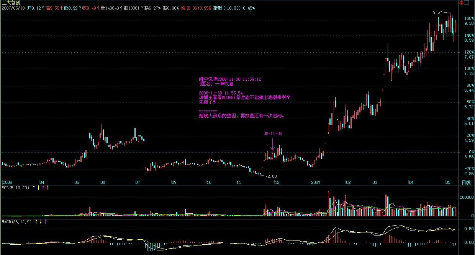Click the 日线 period selector
This screenshot has height=255, width=475.
click(466, 183)
